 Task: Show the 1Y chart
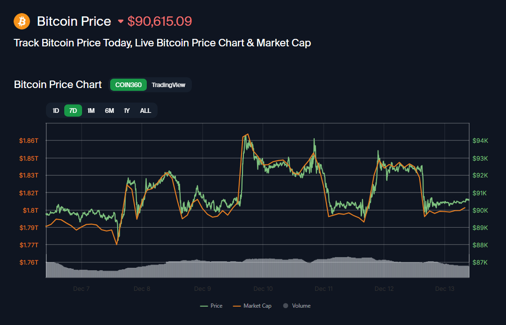click(127, 111)
